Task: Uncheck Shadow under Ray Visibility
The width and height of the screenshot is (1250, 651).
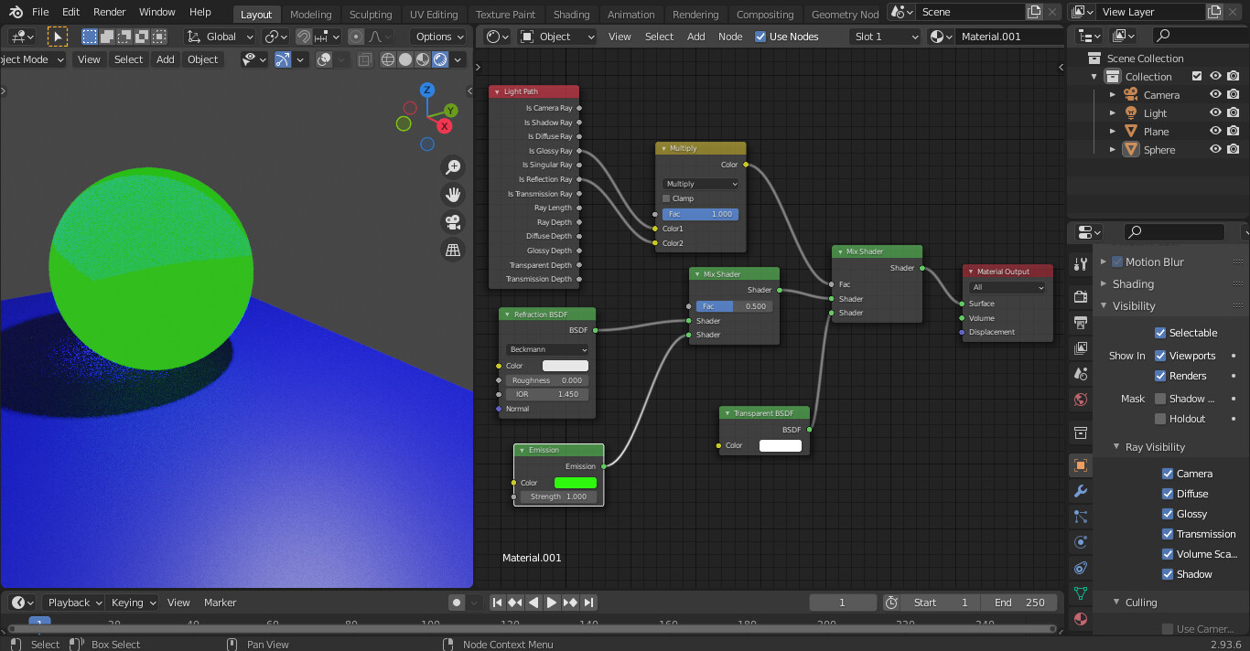Action: click(x=1168, y=573)
